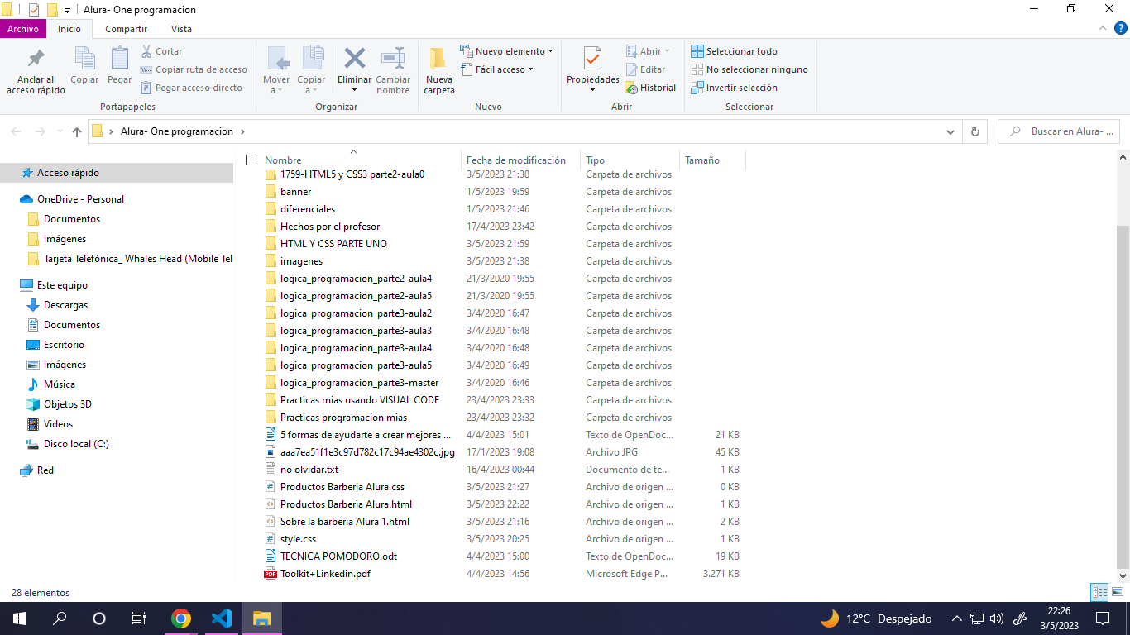Select the Hechos por el profesor folder
This screenshot has height=635, width=1130.
click(330, 227)
